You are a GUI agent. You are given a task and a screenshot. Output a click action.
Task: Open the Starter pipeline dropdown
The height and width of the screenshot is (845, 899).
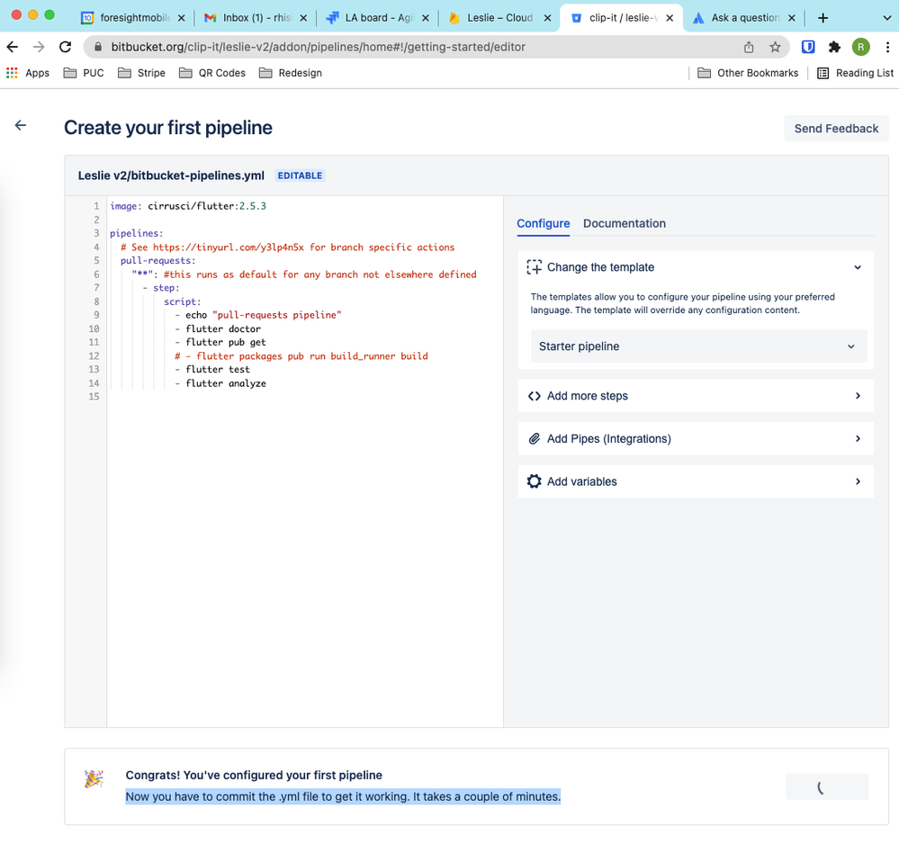tap(698, 346)
